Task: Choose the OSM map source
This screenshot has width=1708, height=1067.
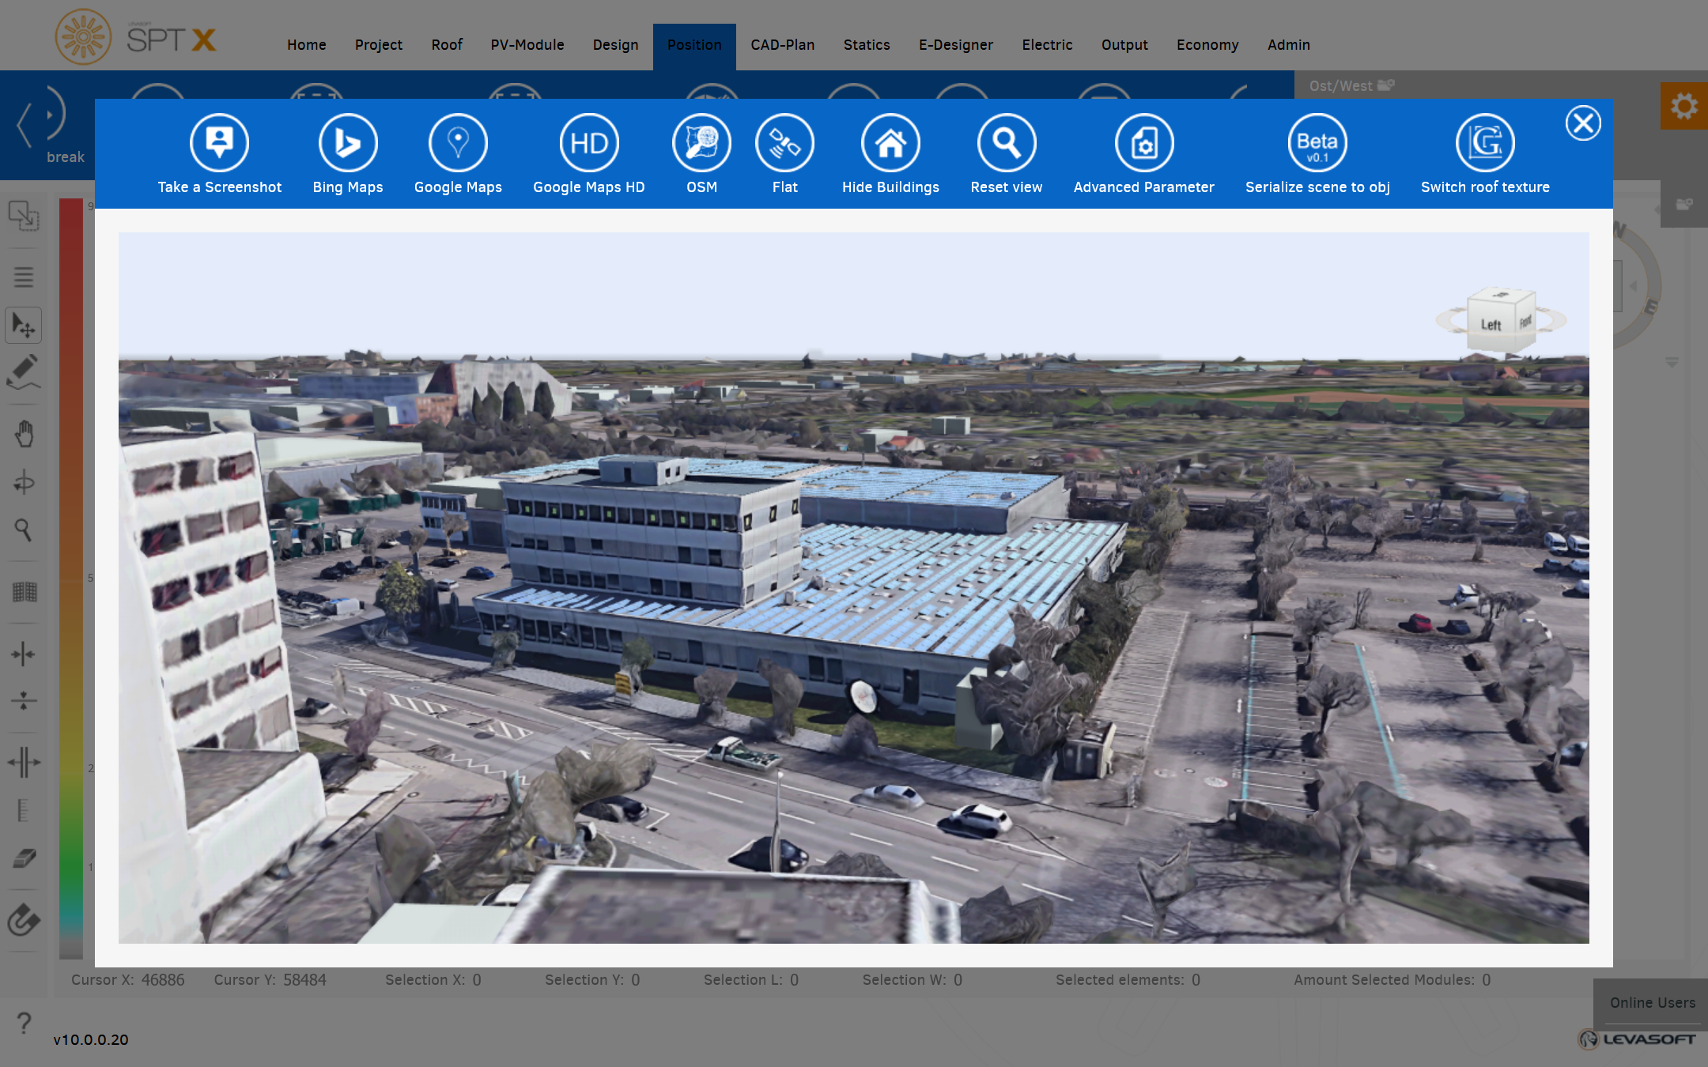Action: click(701, 143)
